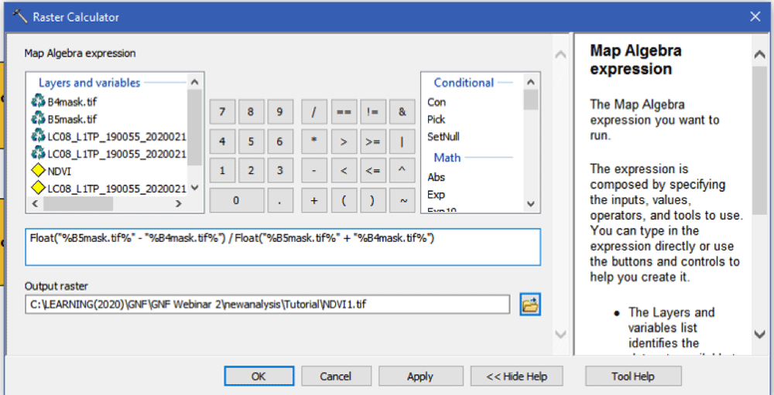
Task: Insert the minus operator
Action: point(314,171)
